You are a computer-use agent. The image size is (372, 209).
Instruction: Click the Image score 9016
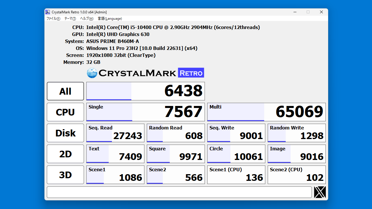(x=297, y=154)
